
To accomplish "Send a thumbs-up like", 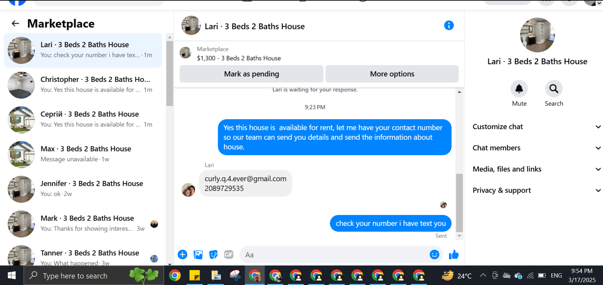I will point(454,254).
